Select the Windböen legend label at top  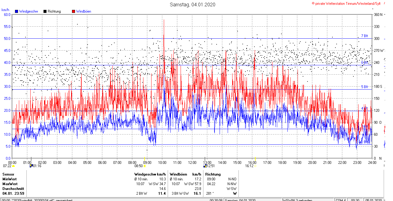point(84,11)
